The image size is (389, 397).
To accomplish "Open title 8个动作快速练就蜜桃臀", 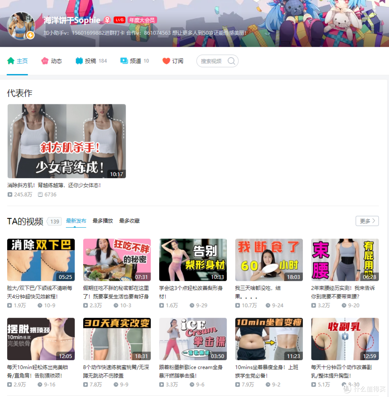I will click(116, 371).
